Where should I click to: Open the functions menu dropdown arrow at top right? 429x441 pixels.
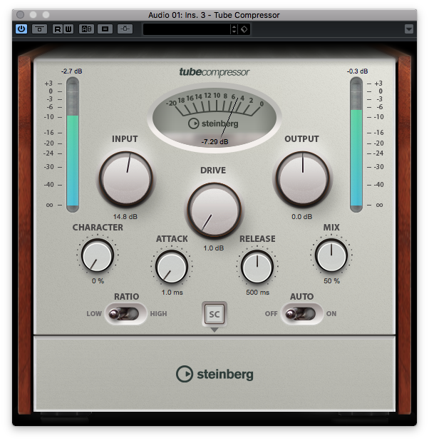[409, 29]
